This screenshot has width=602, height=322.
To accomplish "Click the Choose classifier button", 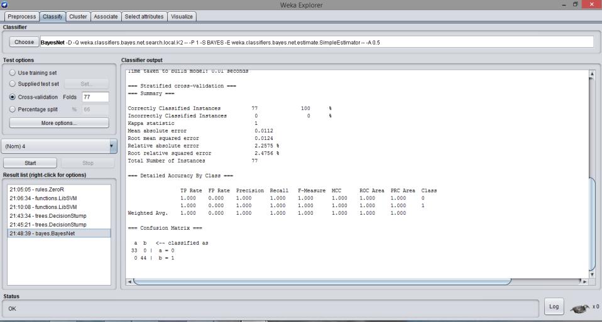I will click(x=24, y=42).
